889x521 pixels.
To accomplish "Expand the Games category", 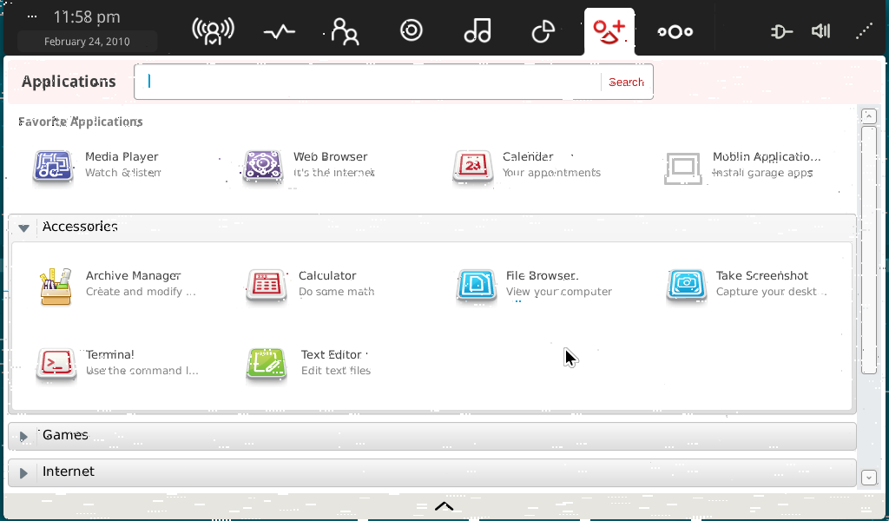I will coord(24,436).
